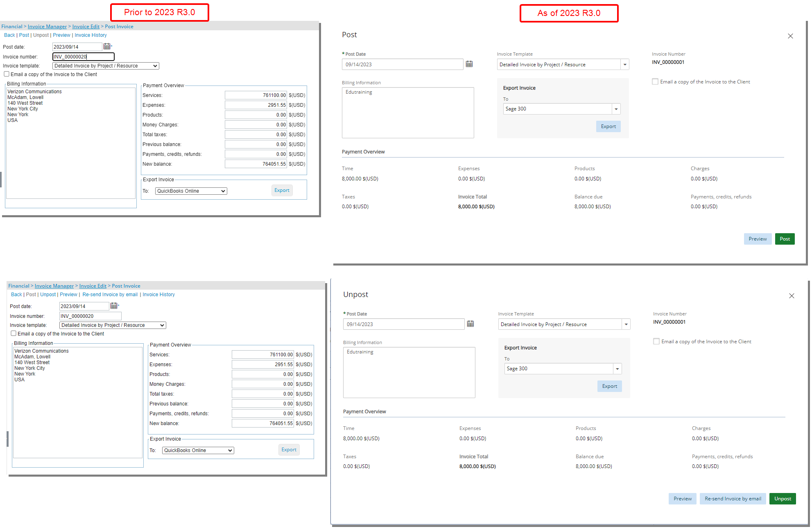The image size is (812, 529).
Task: Open invoice template dropdown in top old panel
Action: pyautogui.click(x=106, y=66)
